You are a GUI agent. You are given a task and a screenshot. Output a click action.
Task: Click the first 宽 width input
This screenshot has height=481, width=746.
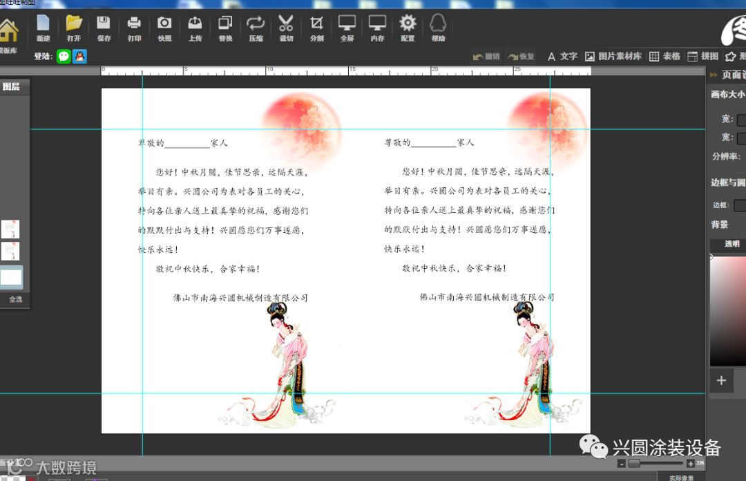pyautogui.click(x=741, y=120)
